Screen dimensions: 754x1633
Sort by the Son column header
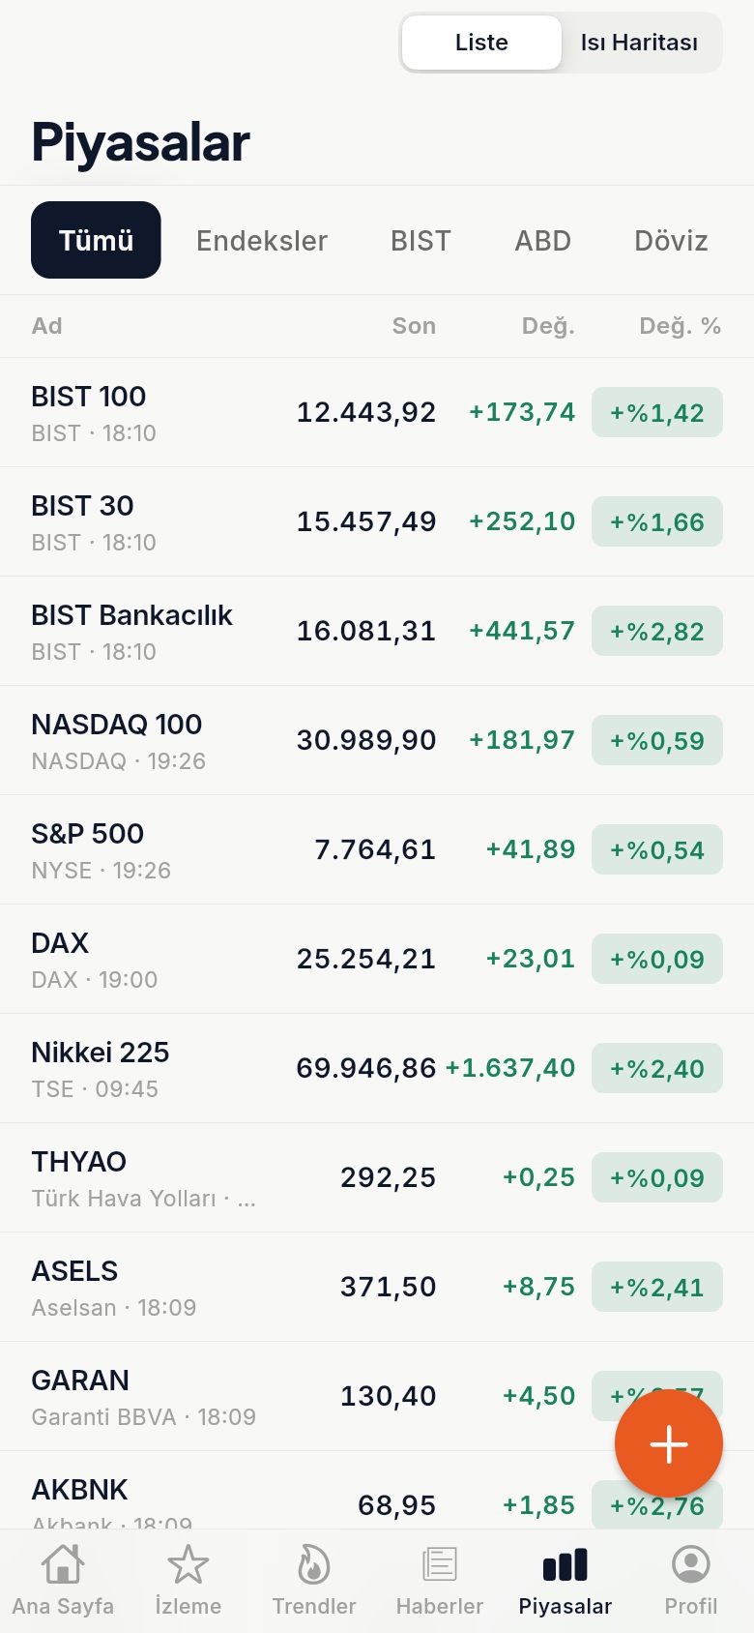(x=414, y=326)
